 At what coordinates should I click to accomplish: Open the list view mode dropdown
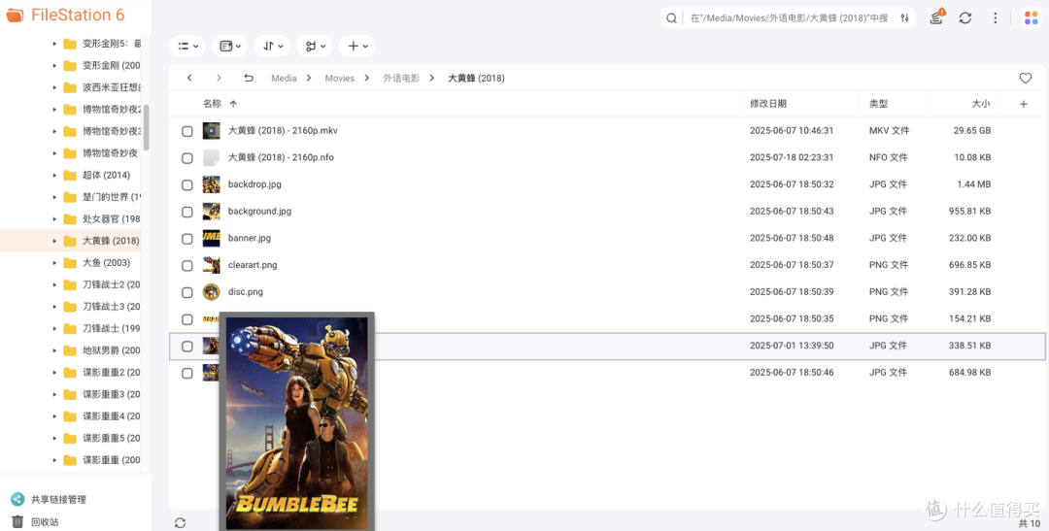(188, 47)
